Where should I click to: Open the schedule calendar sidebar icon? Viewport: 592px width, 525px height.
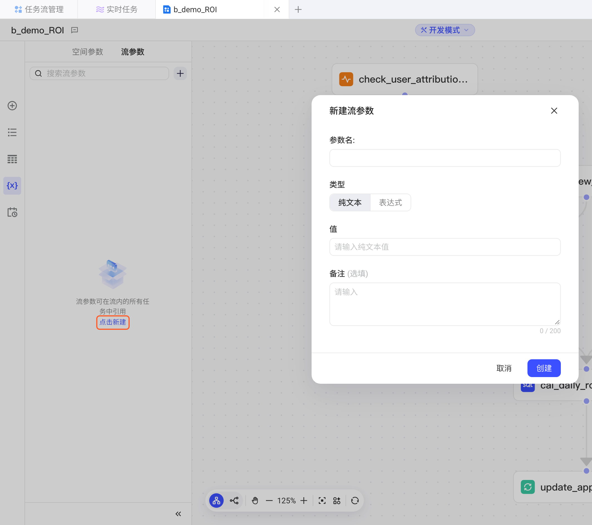pyautogui.click(x=12, y=212)
